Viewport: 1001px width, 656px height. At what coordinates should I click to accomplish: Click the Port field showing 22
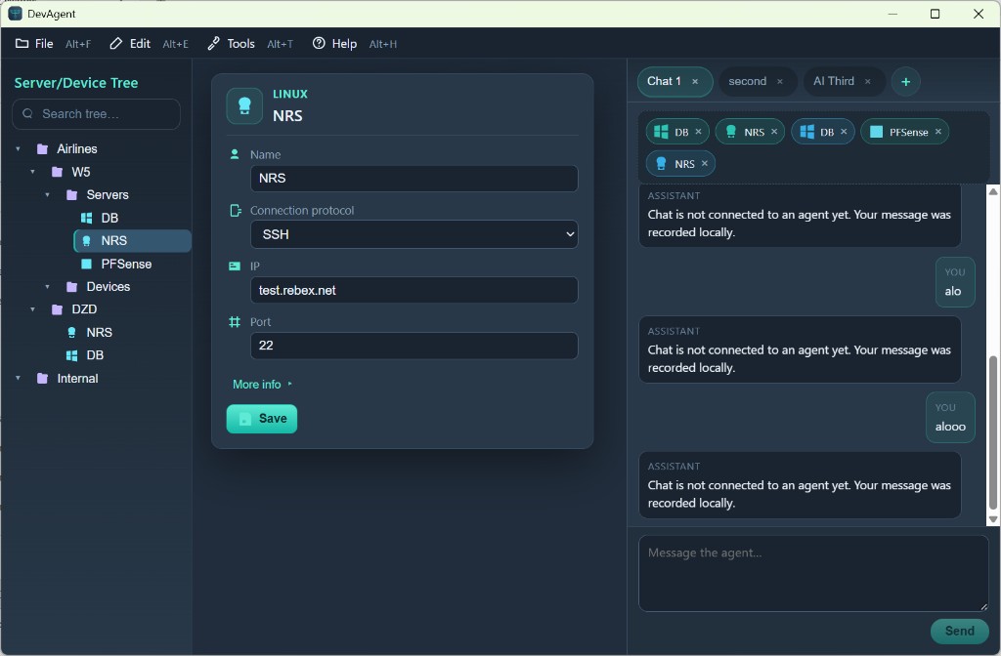413,346
